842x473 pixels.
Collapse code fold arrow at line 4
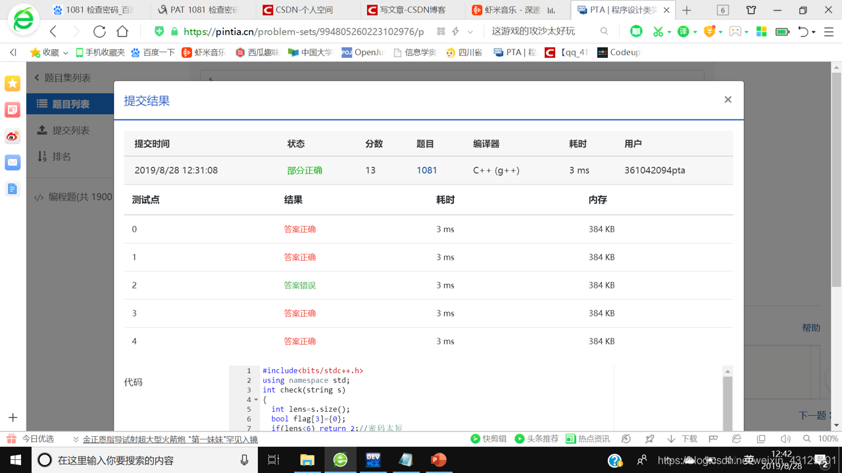tap(256, 399)
